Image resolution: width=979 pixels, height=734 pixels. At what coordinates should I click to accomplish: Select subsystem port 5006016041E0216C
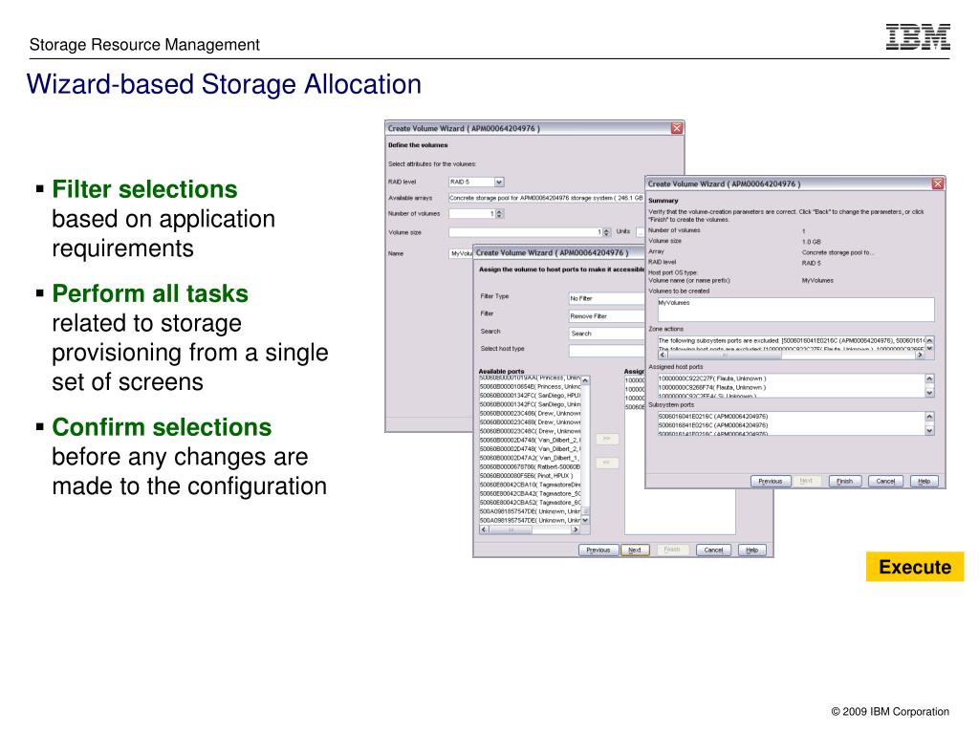click(713, 417)
